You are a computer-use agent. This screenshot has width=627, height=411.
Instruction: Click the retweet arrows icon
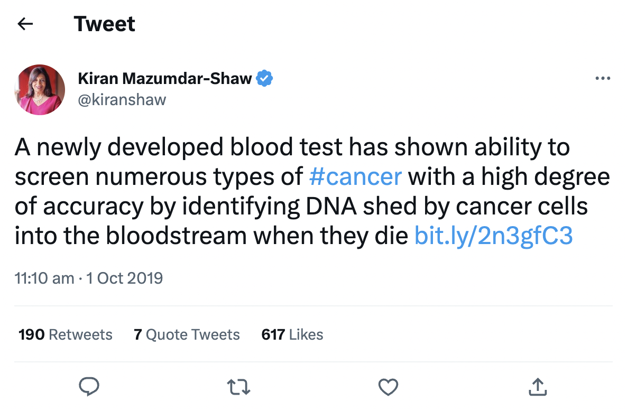(x=238, y=387)
